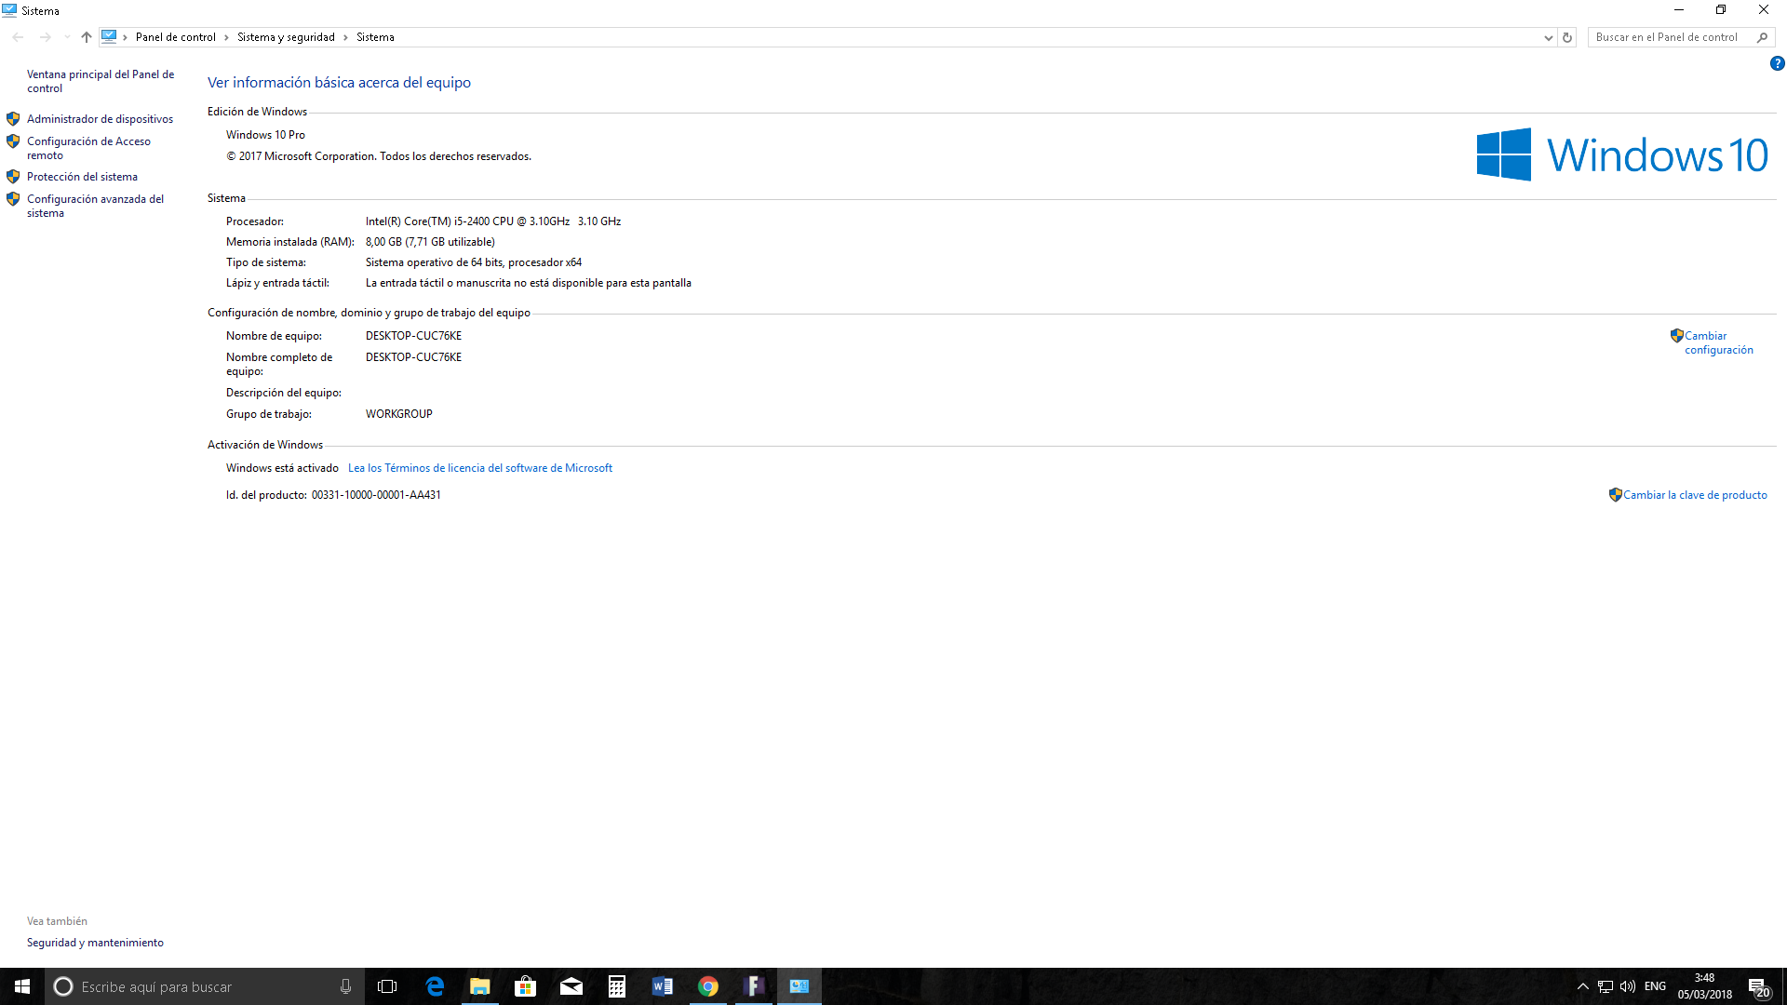The width and height of the screenshot is (1787, 1005).
Task: Click the back arrow navigation button
Action: tap(19, 37)
